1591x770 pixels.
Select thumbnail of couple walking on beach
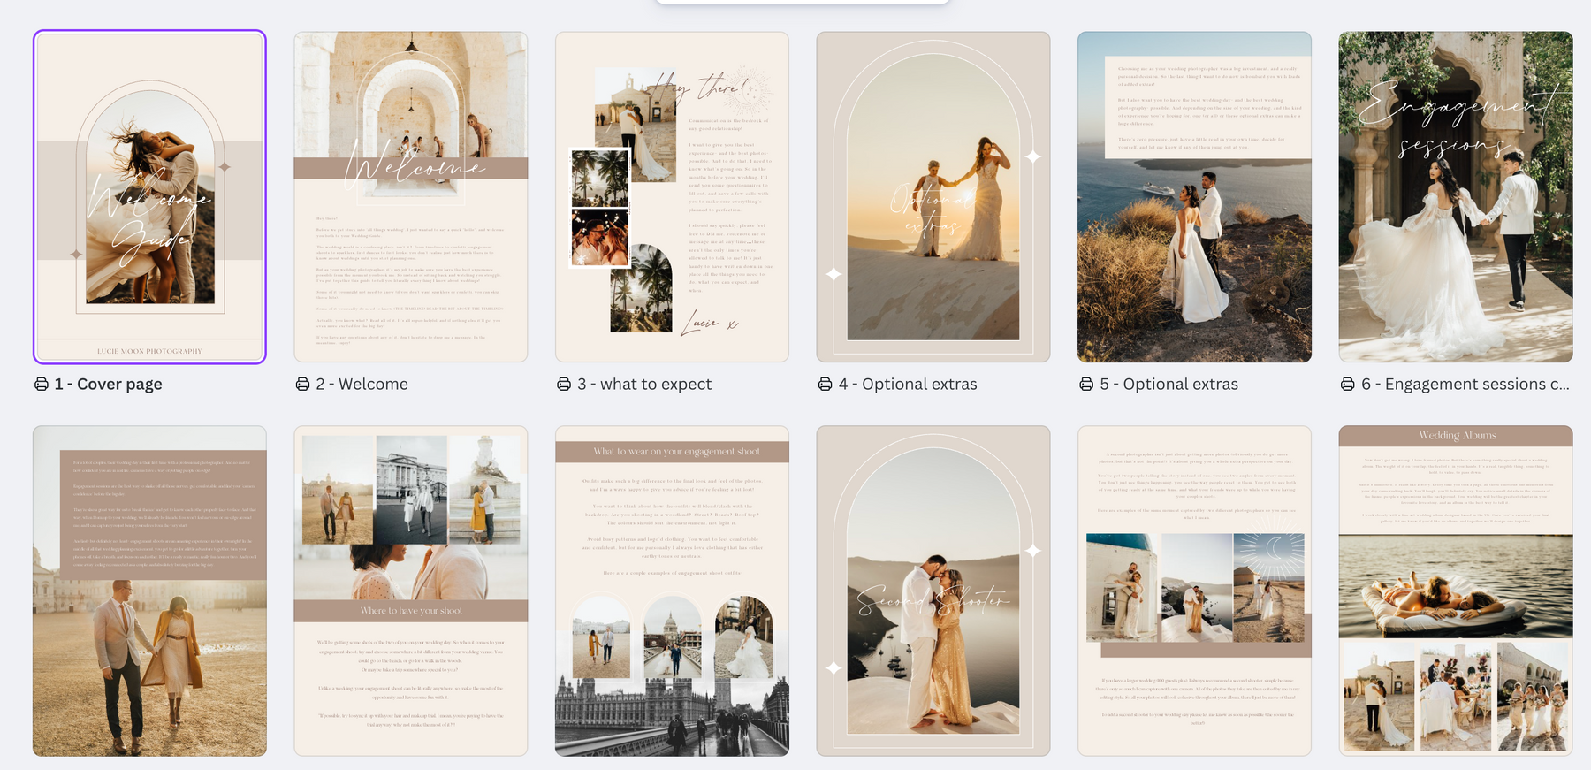pyautogui.click(x=149, y=591)
